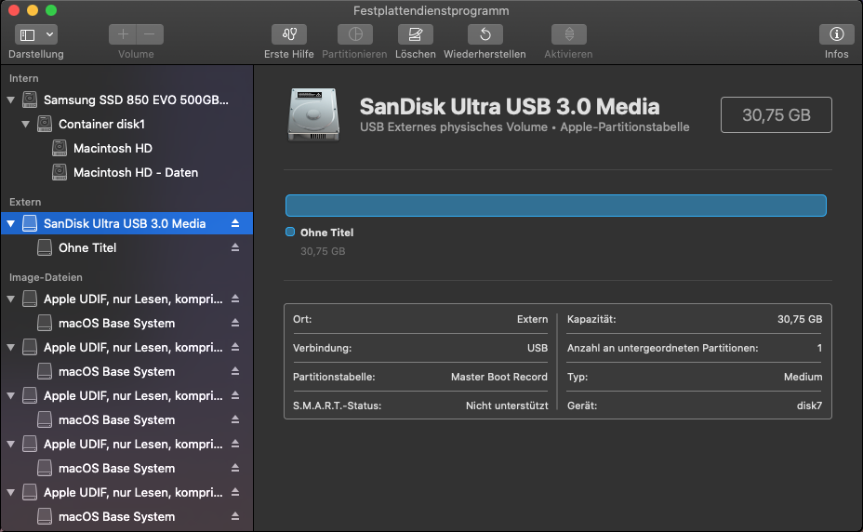Screen dimensions: 863x532
Task: Open the Infos toolbar button
Action: (x=837, y=34)
